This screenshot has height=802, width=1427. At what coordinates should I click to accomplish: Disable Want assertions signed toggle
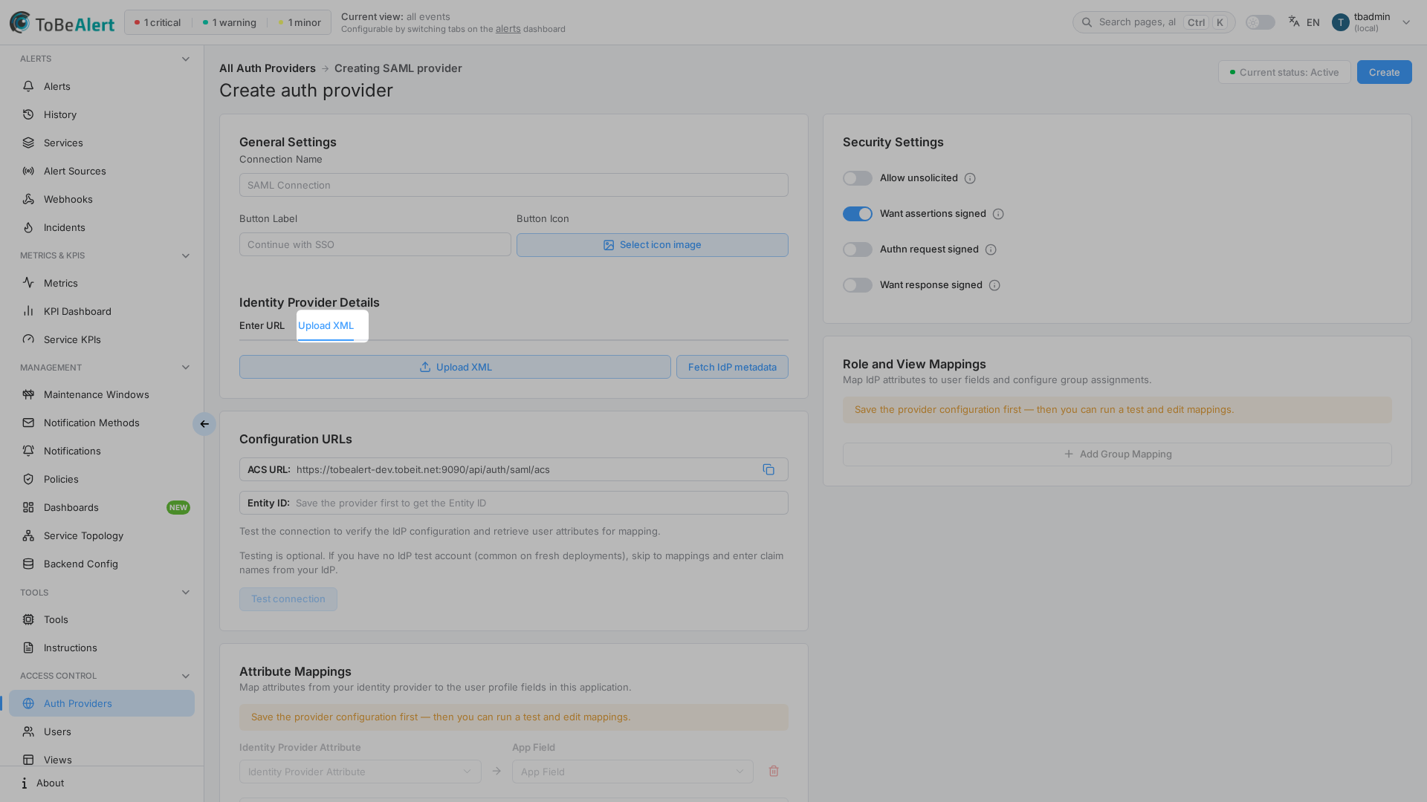(x=857, y=214)
